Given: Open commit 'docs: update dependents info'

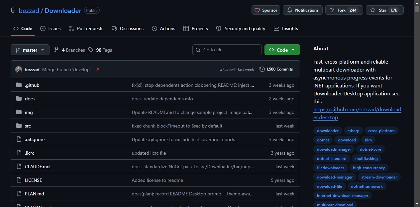Looking at the screenshot, I should click(162, 99).
